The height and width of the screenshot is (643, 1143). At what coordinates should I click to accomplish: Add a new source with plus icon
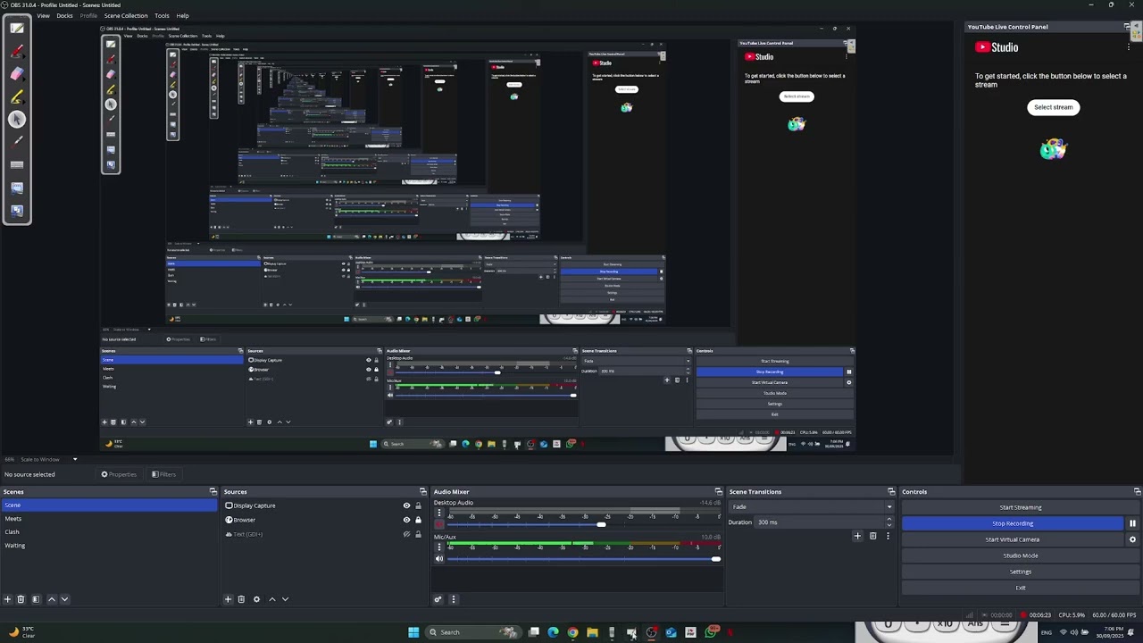click(228, 599)
